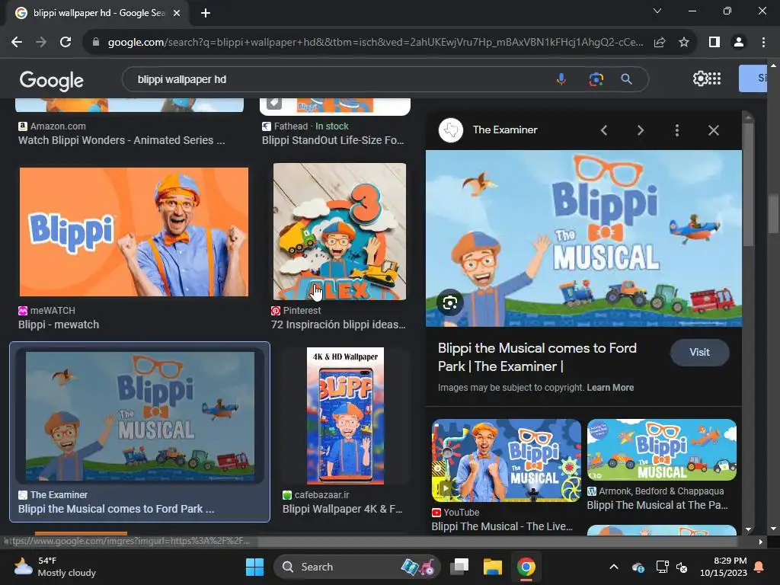780x585 pixels.
Task: Search inside image with Lens overlay button
Action: [x=450, y=302]
